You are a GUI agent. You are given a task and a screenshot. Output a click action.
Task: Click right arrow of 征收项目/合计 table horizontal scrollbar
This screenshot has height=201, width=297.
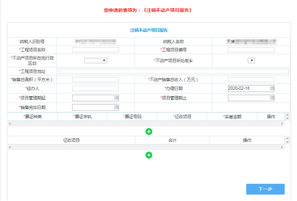click(282, 147)
